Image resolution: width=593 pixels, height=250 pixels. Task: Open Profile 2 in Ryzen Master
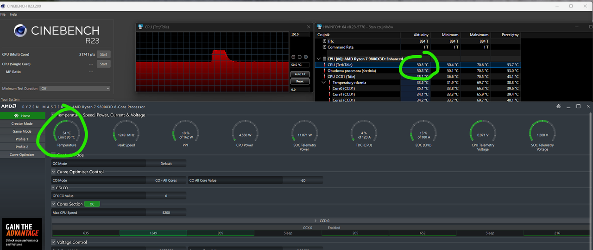click(22, 147)
